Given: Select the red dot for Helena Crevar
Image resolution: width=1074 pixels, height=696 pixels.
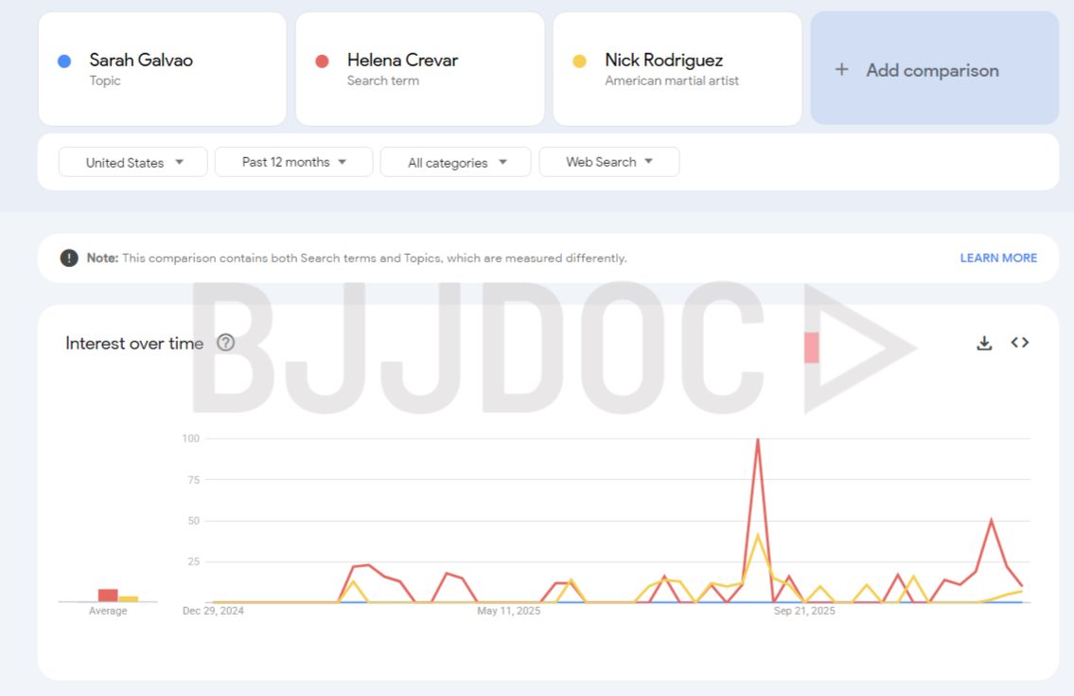Looking at the screenshot, I should point(322,62).
